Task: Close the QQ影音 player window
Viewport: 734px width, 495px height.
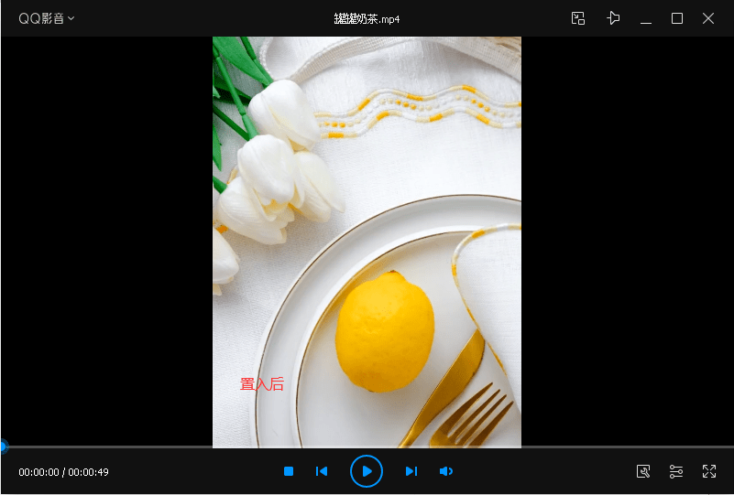Action: tap(708, 18)
